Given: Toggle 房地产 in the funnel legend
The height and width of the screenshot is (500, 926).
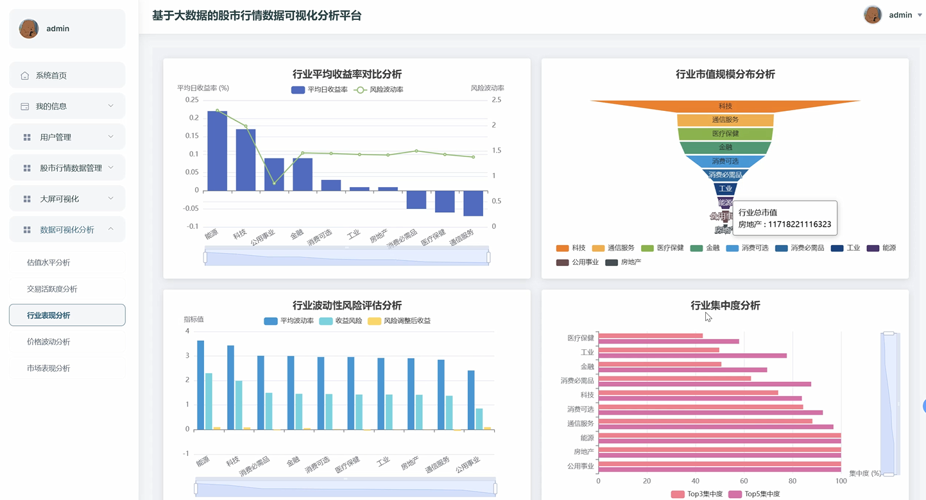Looking at the screenshot, I should pyautogui.click(x=623, y=262).
